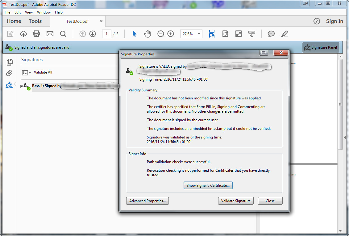The height and width of the screenshot is (236, 349).
Task: Go to previous page arrow icon
Action: pyautogui.click(x=83, y=34)
